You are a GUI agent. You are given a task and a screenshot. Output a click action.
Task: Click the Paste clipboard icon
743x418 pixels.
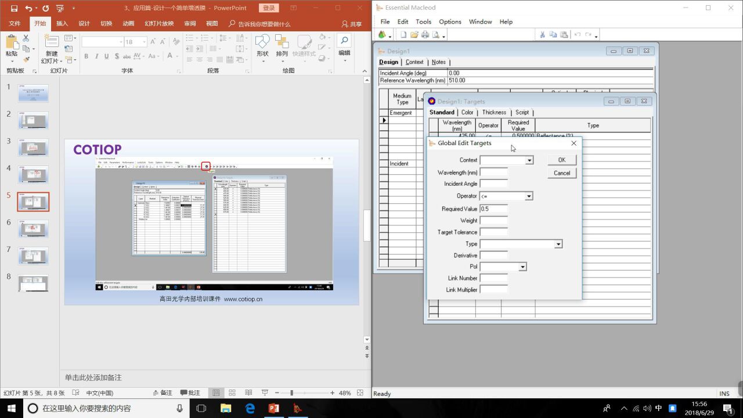(x=11, y=44)
